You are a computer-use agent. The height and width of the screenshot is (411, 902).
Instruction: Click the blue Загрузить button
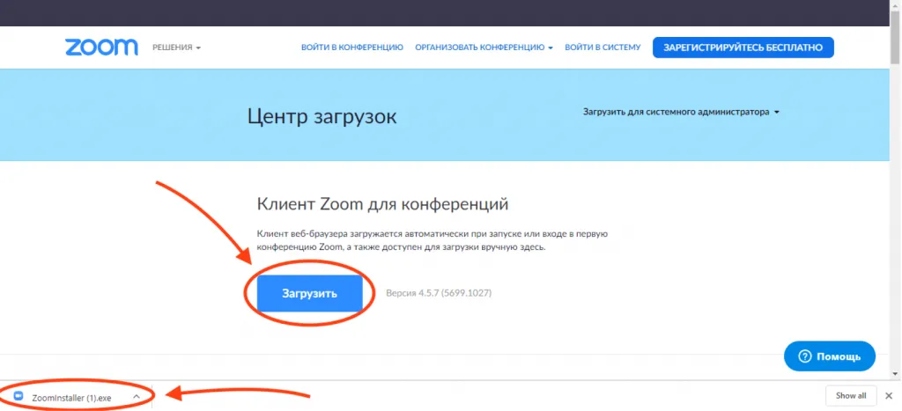pos(309,293)
